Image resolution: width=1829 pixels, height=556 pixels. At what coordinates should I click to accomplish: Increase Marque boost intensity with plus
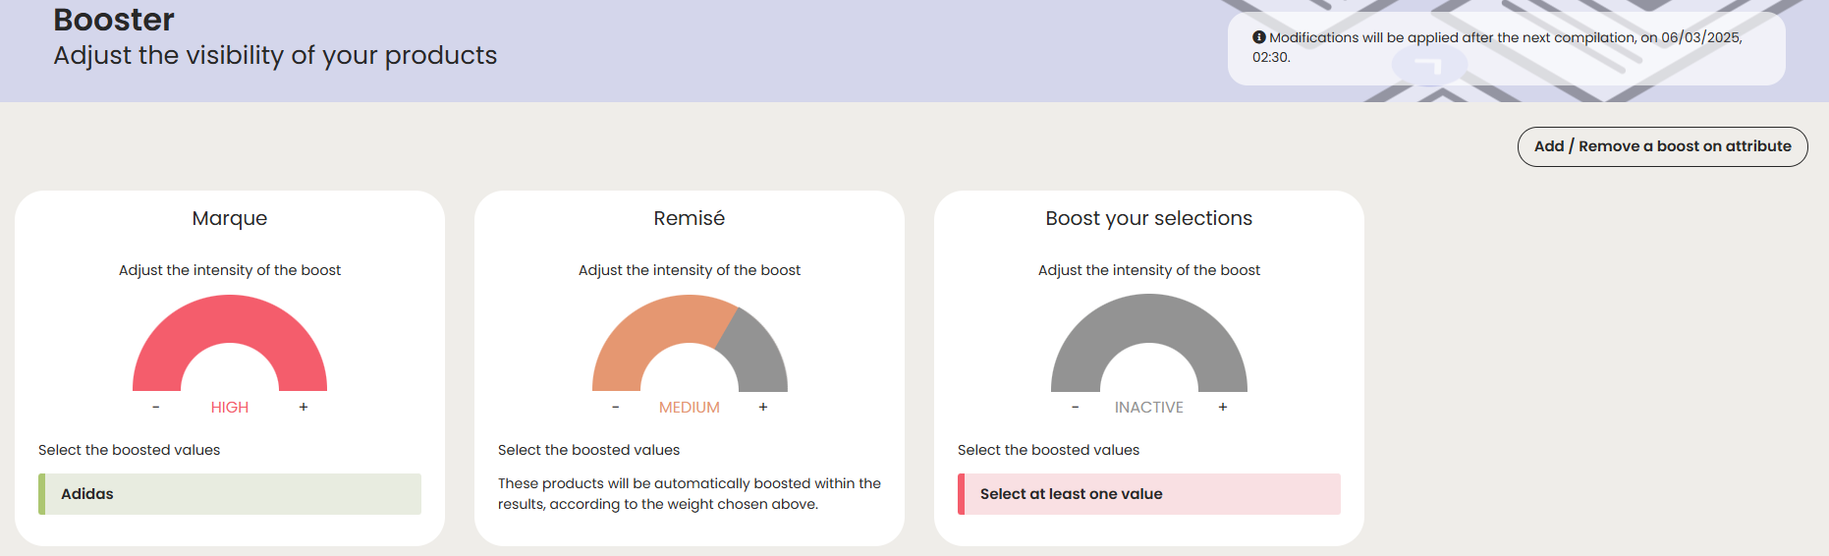click(x=304, y=407)
